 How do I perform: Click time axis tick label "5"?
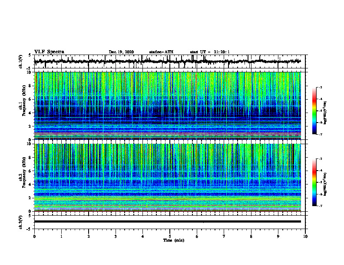tap(170, 236)
